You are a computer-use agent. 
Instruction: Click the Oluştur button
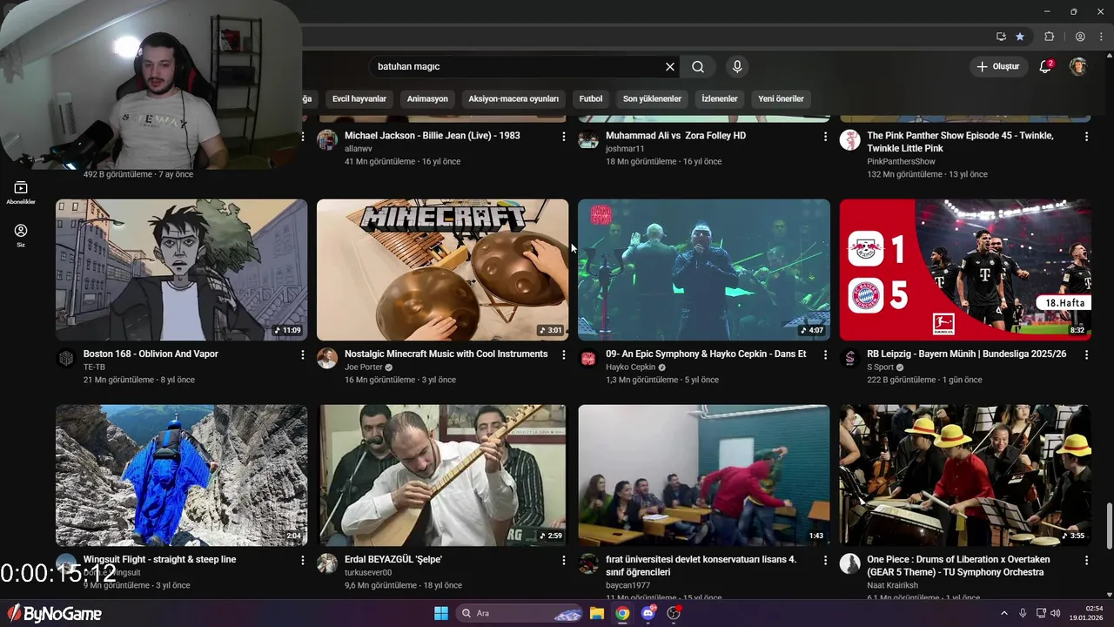[997, 66]
